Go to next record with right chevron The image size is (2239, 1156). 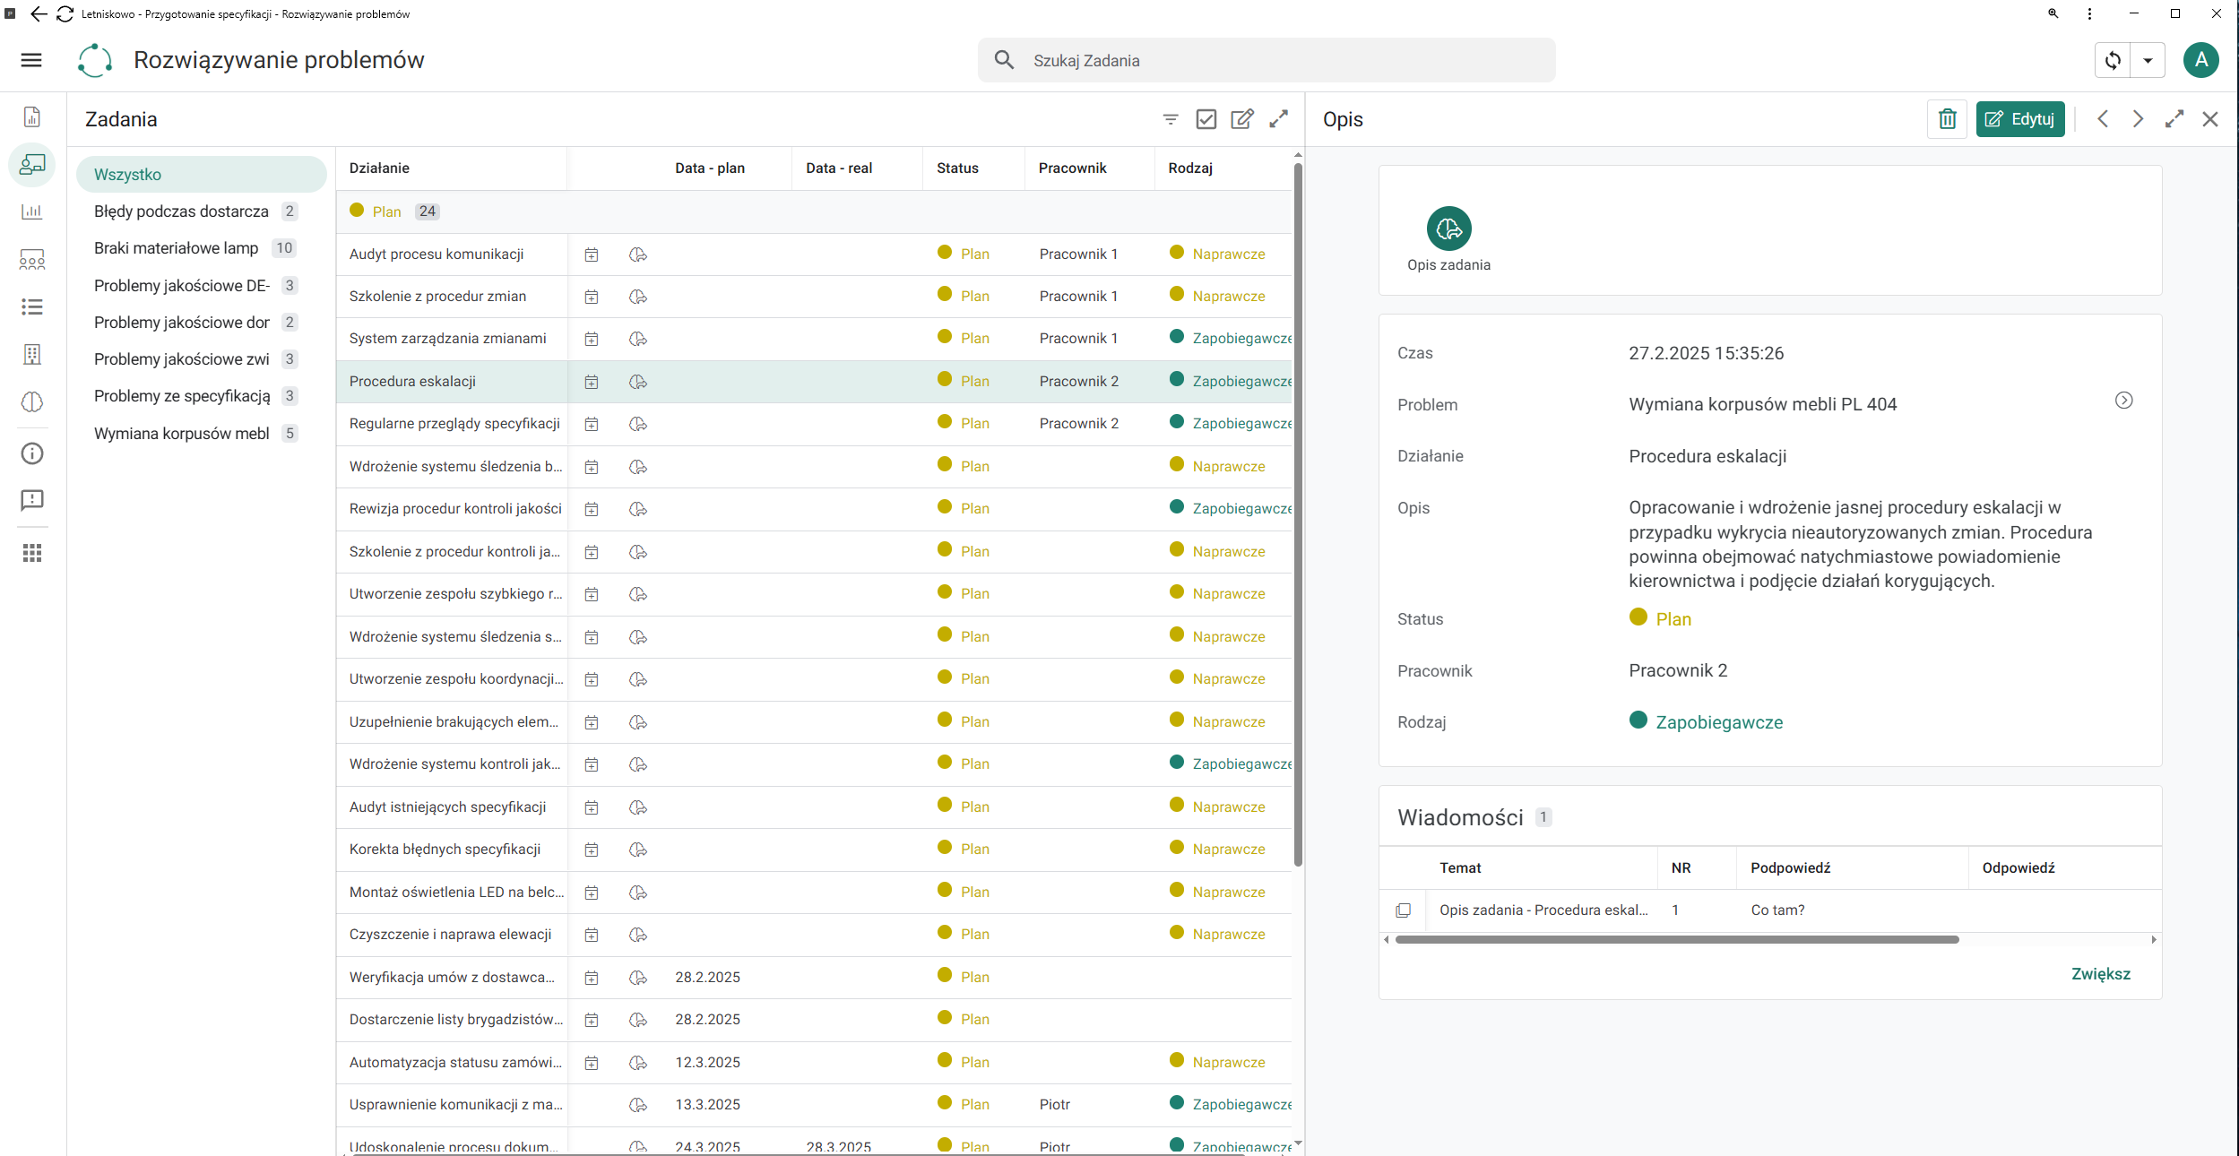(x=2138, y=119)
